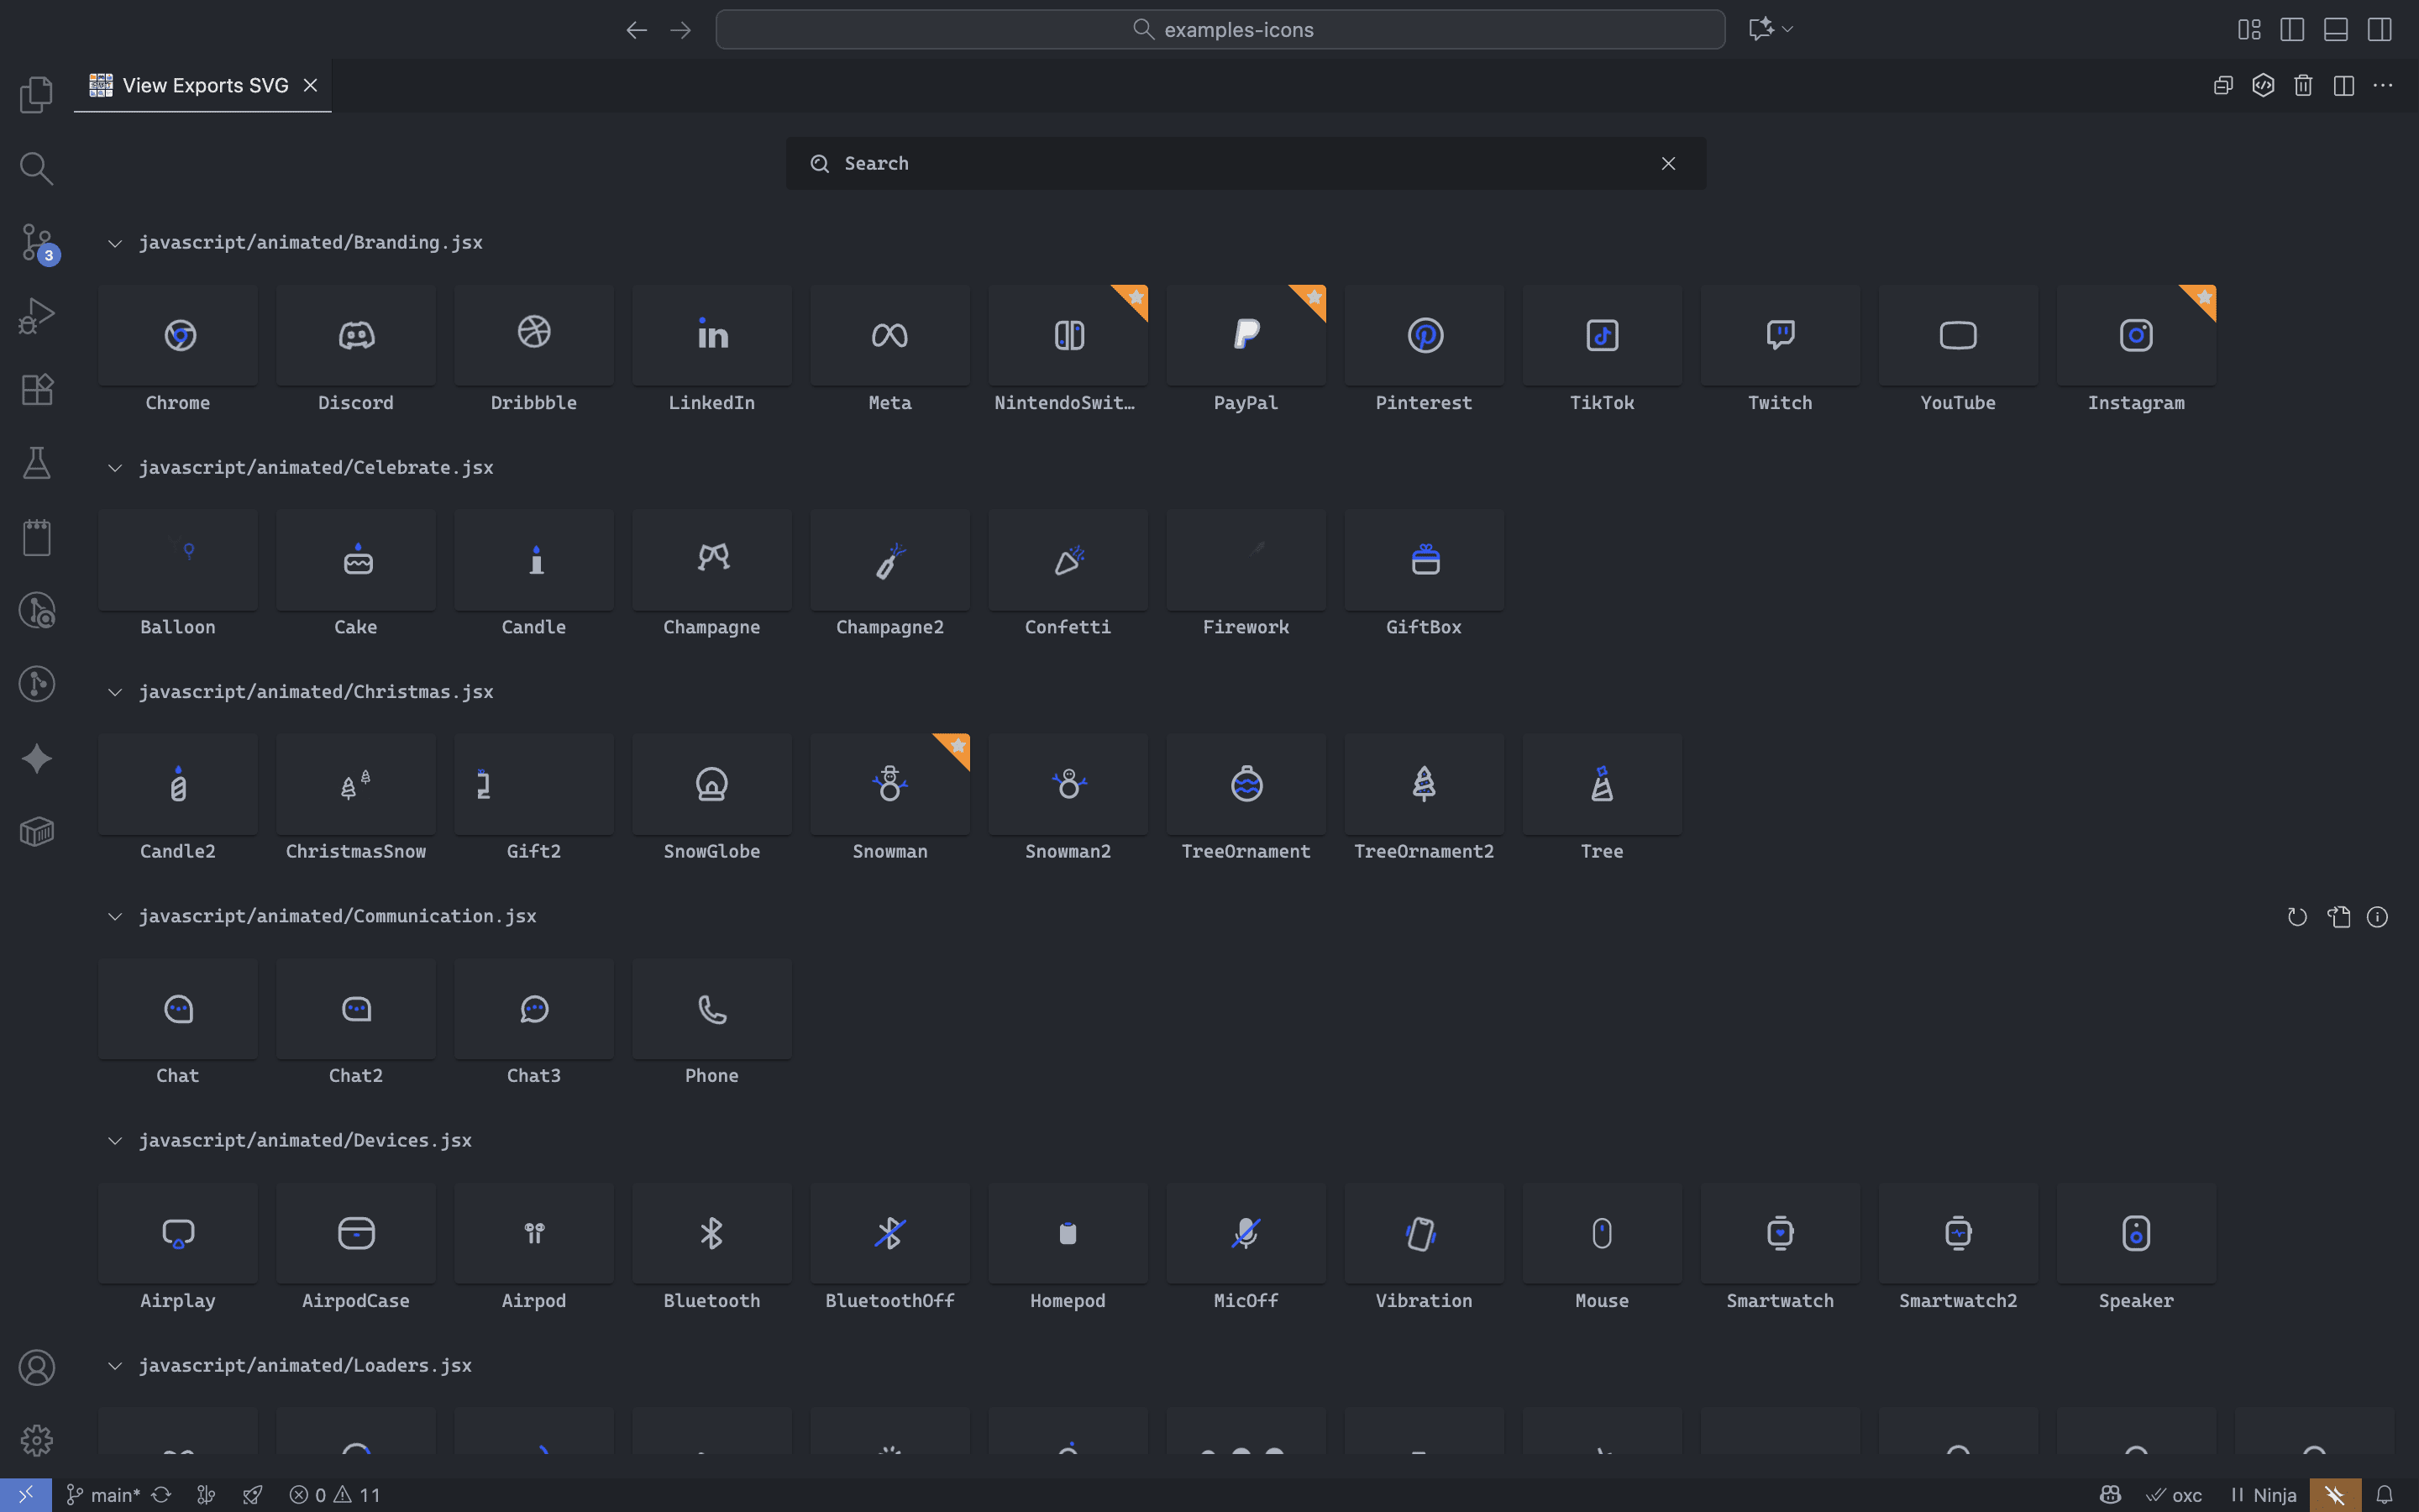Open Settings gear in activity bar
Image resolution: width=2419 pixels, height=1512 pixels.
[x=36, y=1439]
